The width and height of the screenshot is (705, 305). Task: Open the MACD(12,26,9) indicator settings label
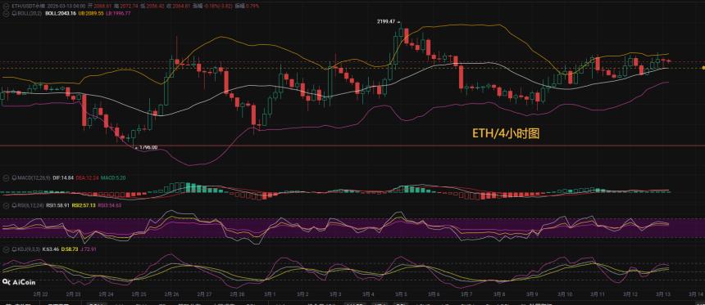34,177
